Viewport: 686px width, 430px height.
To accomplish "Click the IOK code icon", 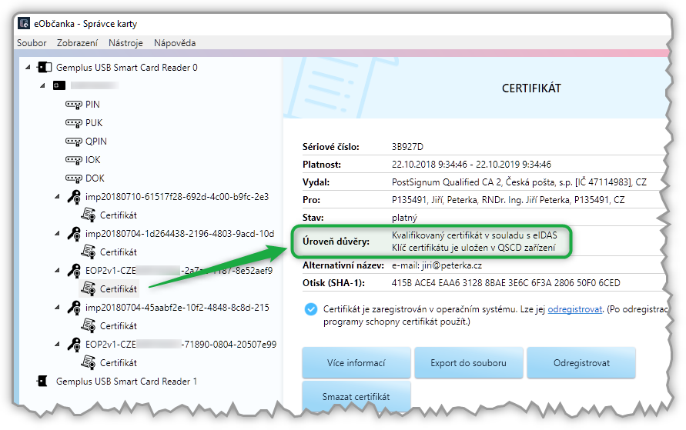I will tap(73, 160).
